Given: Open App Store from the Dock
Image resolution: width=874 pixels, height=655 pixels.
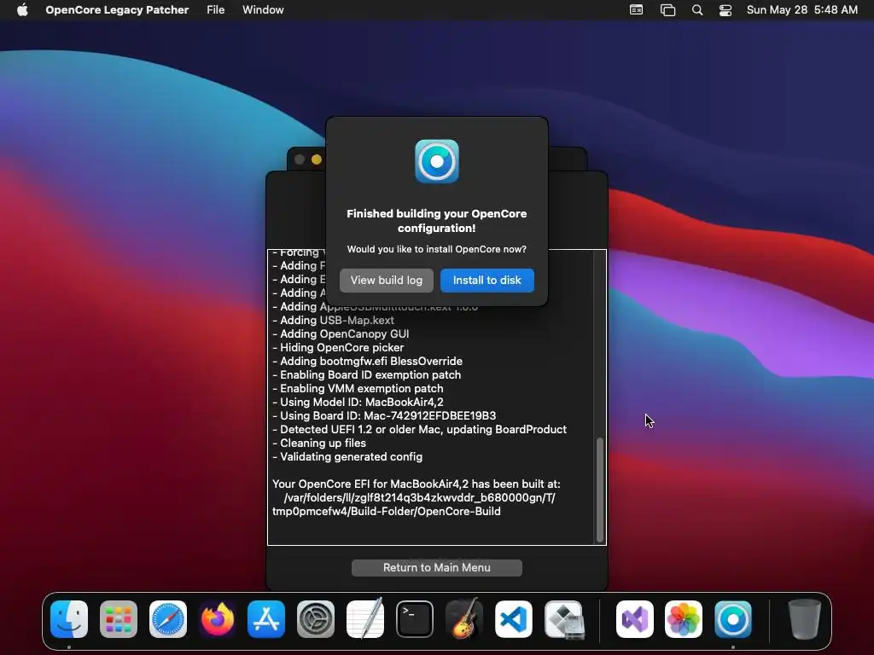Looking at the screenshot, I should [x=266, y=619].
